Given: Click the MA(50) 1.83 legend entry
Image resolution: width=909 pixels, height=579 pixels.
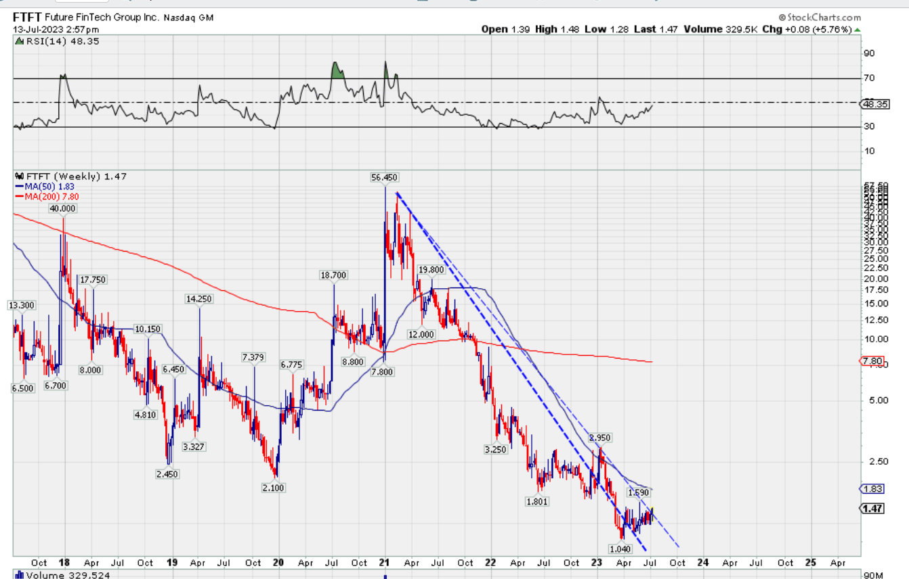Looking at the screenshot, I should (x=43, y=187).
